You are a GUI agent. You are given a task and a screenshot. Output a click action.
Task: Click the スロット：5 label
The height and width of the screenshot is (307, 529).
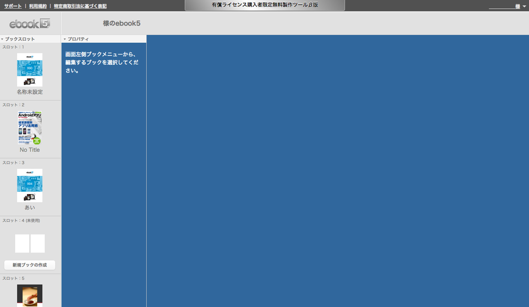click(x=13, y=278)
